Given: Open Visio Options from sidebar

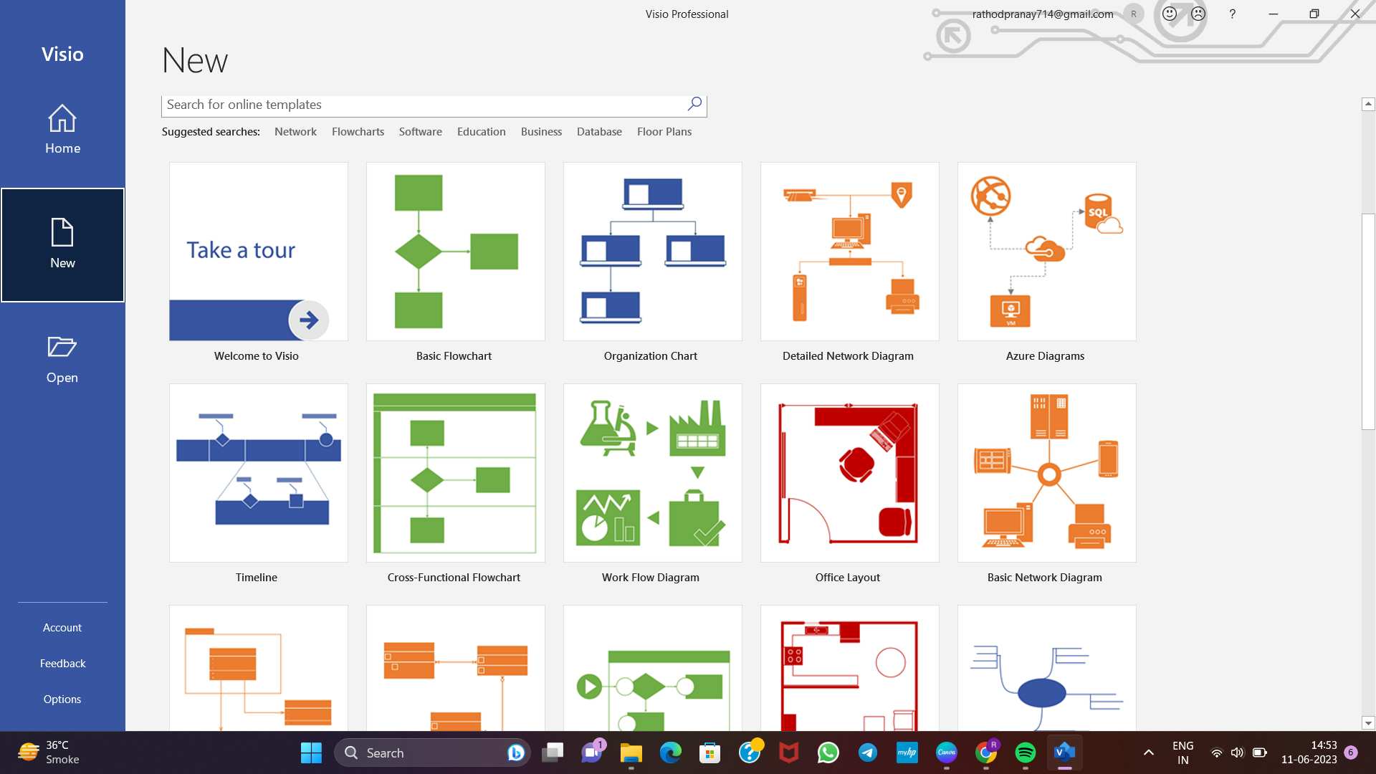Looking at the screenshot, I should pos(62,699).
